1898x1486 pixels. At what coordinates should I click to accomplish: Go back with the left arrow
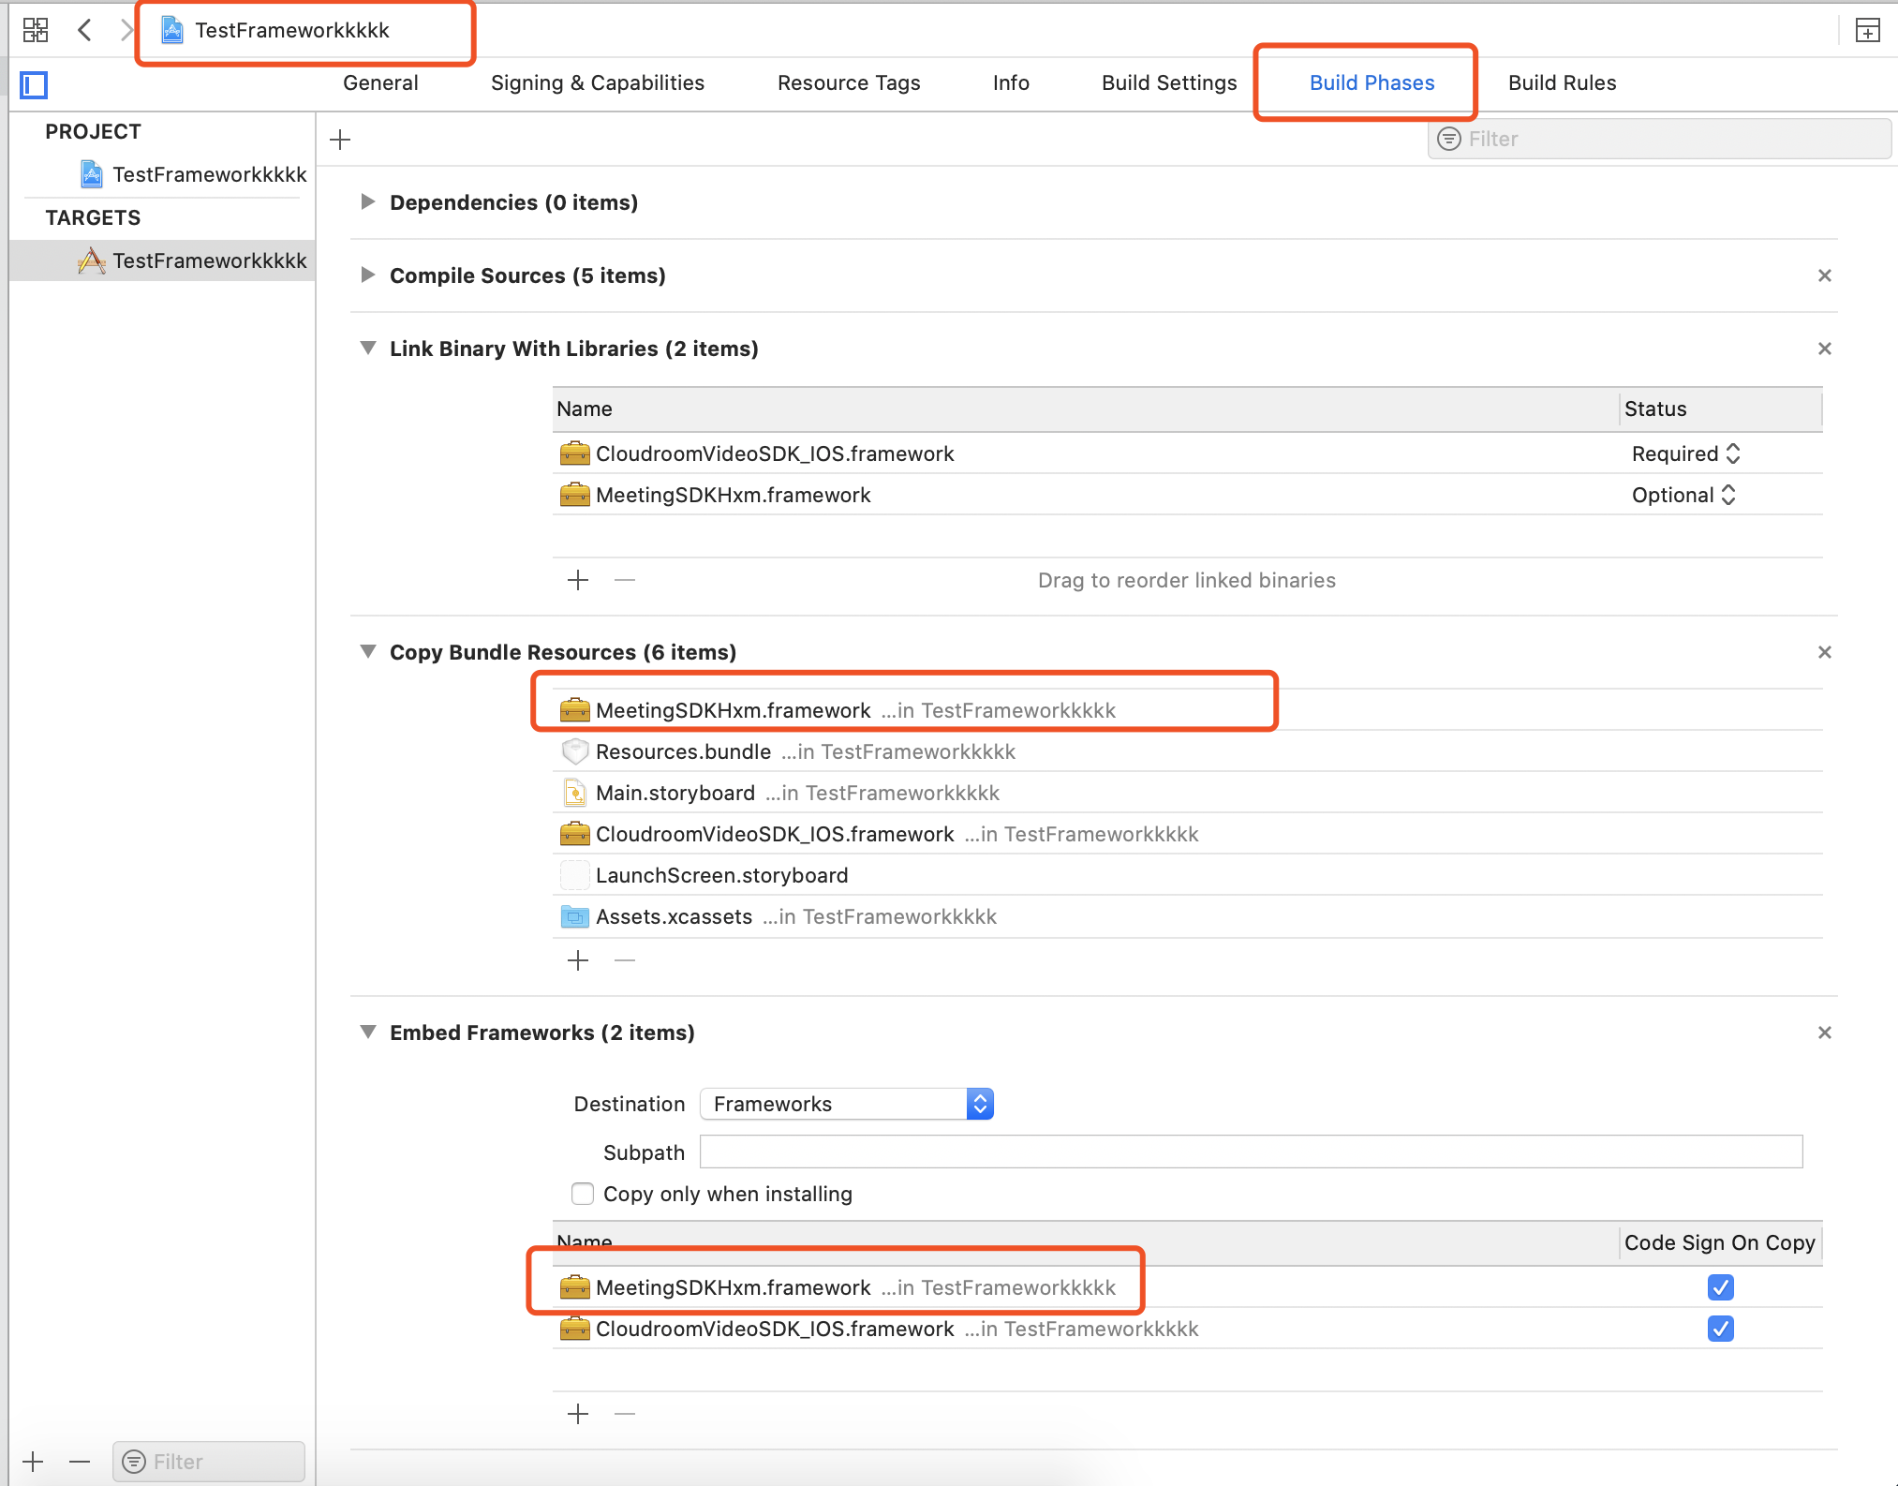(x=84, y=30)
